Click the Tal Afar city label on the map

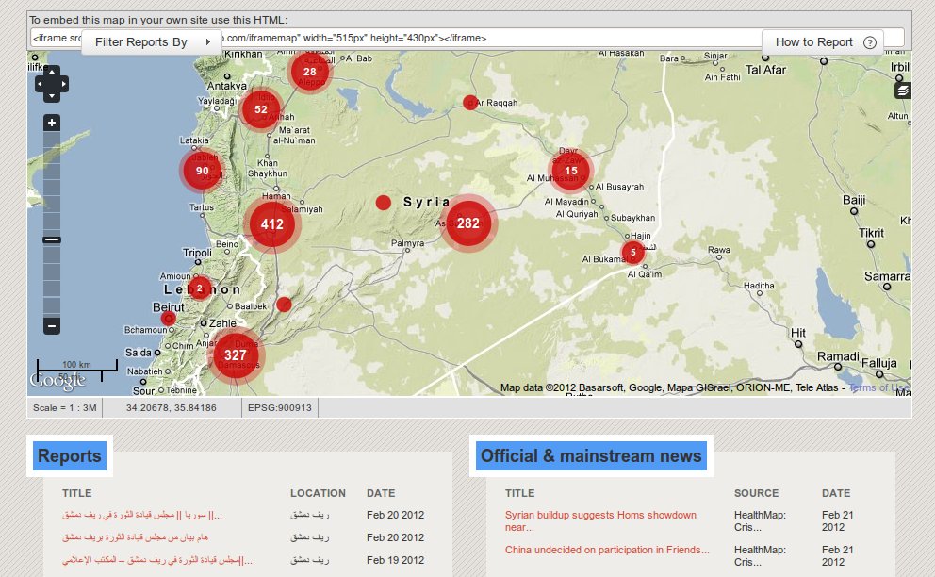tap(765, 70)
